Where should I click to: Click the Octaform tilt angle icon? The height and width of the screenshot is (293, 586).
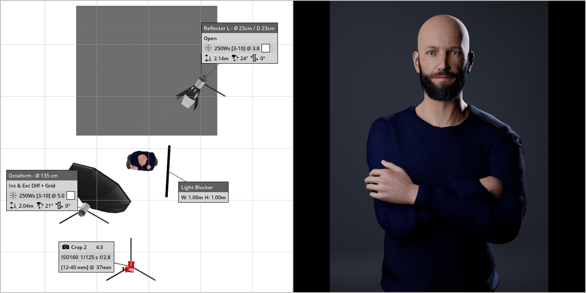40,206
